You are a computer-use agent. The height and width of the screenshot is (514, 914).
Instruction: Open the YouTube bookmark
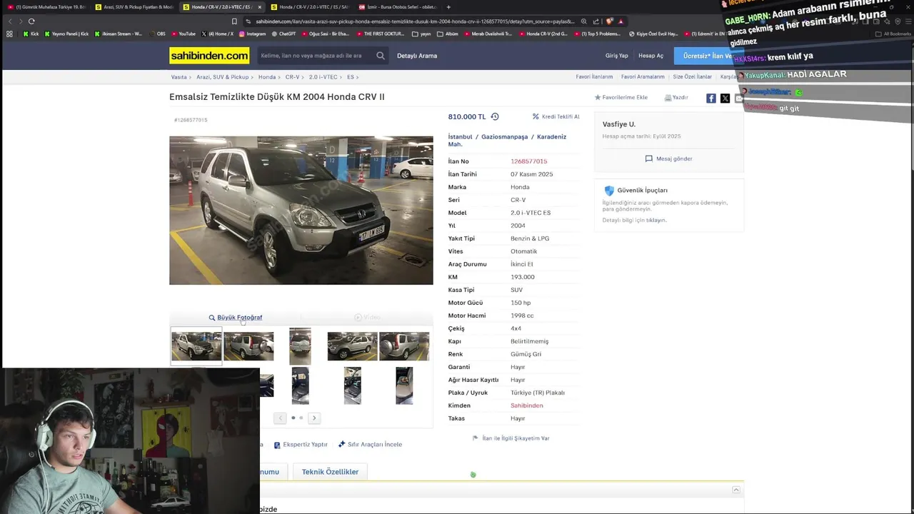(x=183, y=34)
